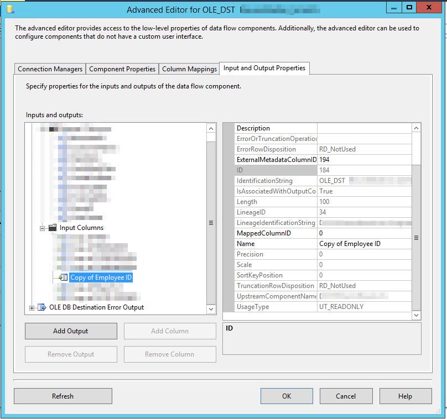
Task: Click the Remove Output button
Action: coord(71,354)
